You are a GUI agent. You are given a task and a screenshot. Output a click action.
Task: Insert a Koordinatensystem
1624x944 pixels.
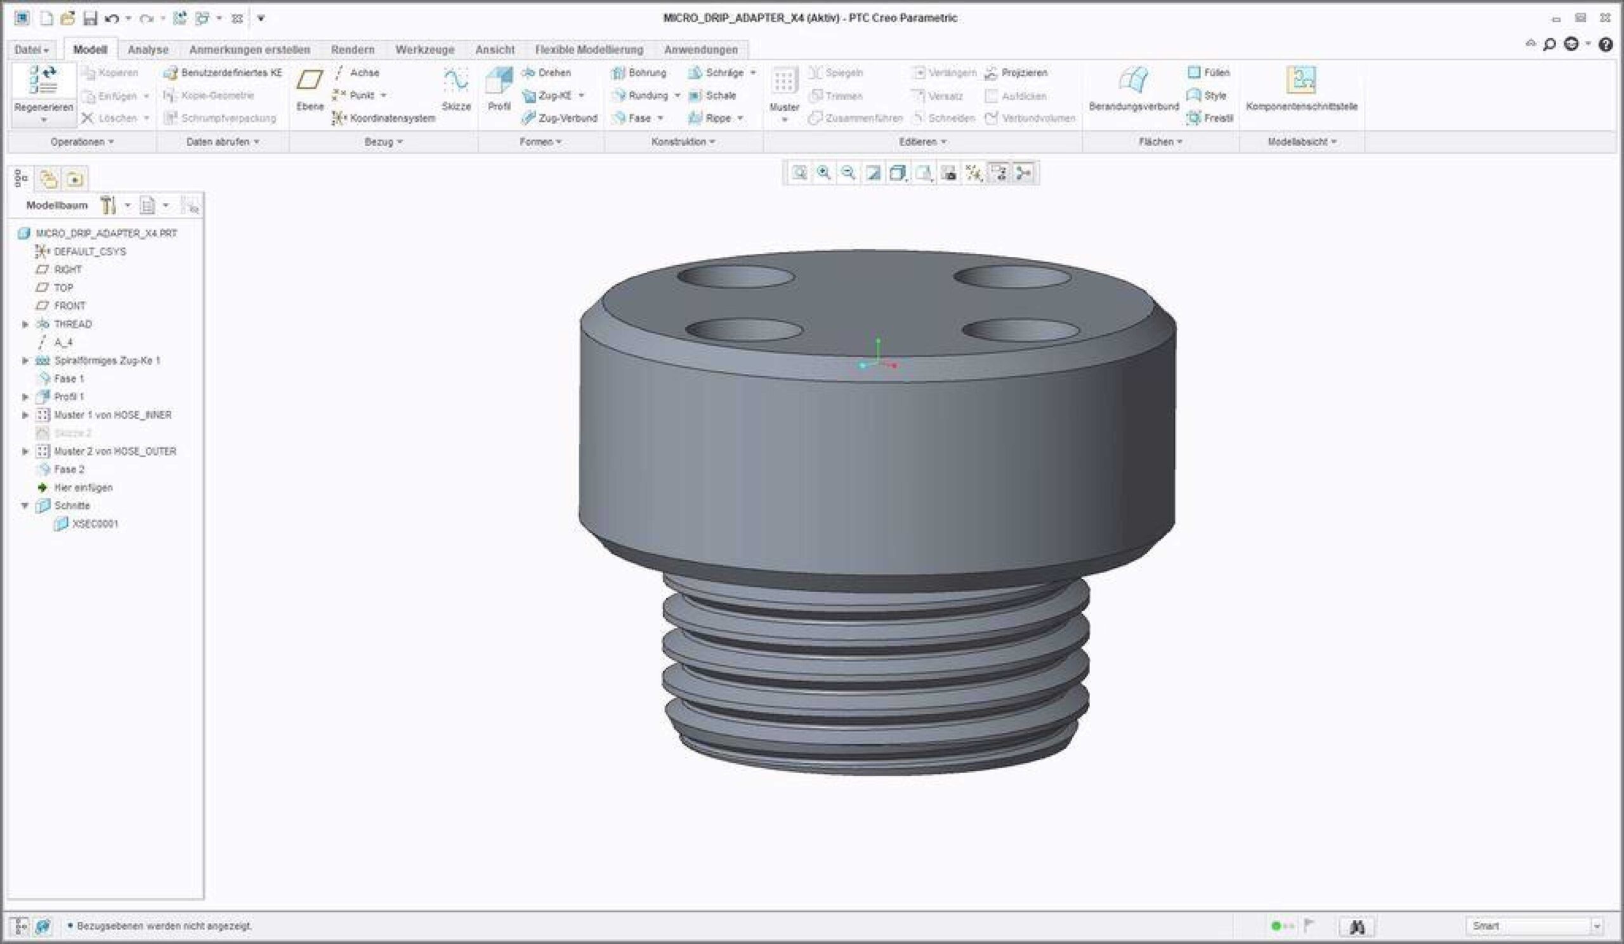(x=384, y=118)
